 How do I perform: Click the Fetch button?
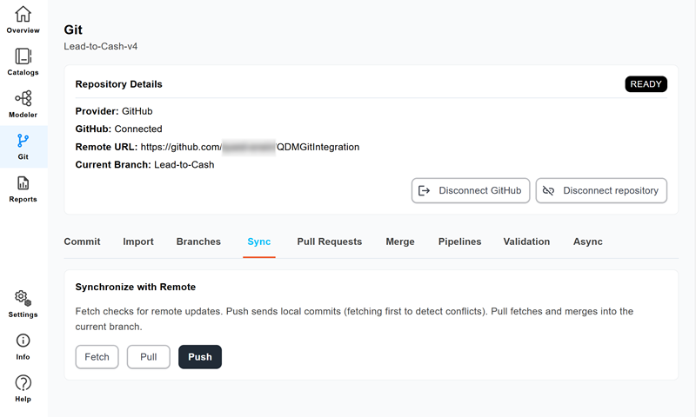[97, 357]
